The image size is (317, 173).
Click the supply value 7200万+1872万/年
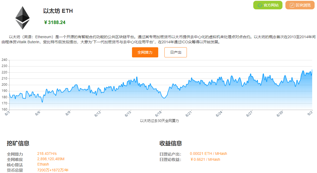coord(53,170)
